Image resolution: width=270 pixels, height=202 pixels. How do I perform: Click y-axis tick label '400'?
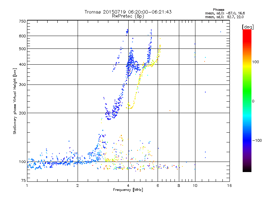click(22, 65)
